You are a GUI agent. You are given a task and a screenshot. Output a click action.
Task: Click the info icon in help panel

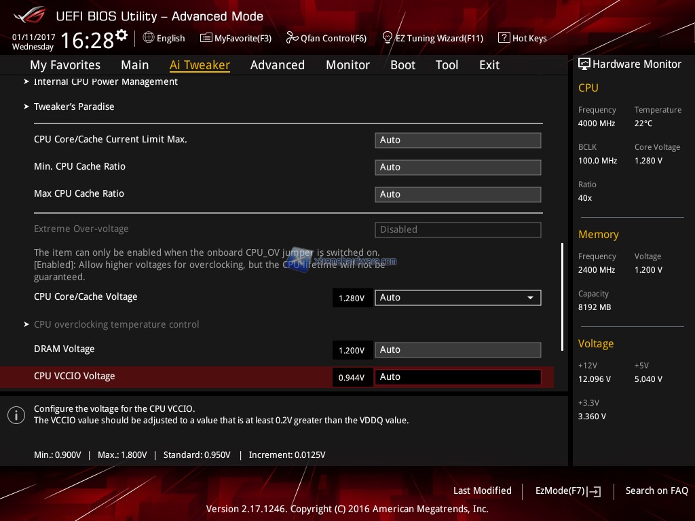16,414
